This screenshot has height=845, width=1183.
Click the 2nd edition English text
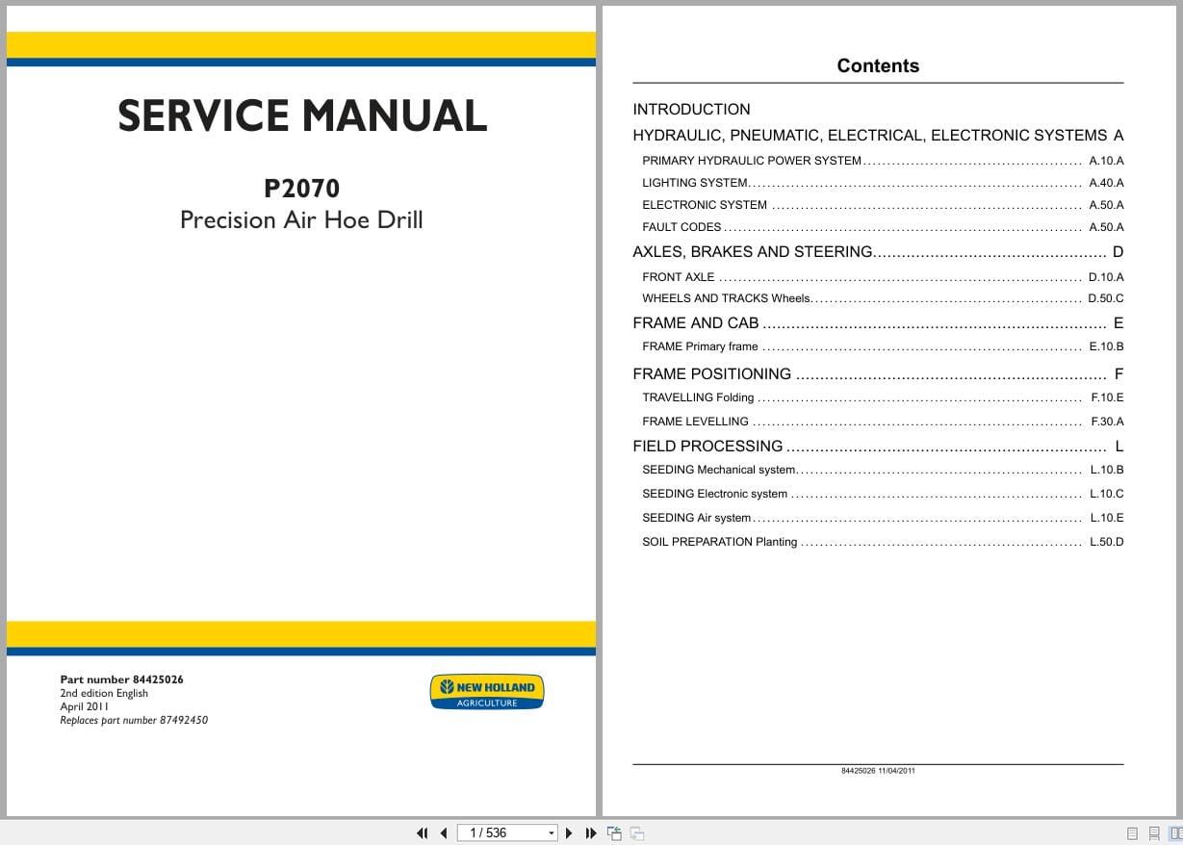(x=104, y=693)
